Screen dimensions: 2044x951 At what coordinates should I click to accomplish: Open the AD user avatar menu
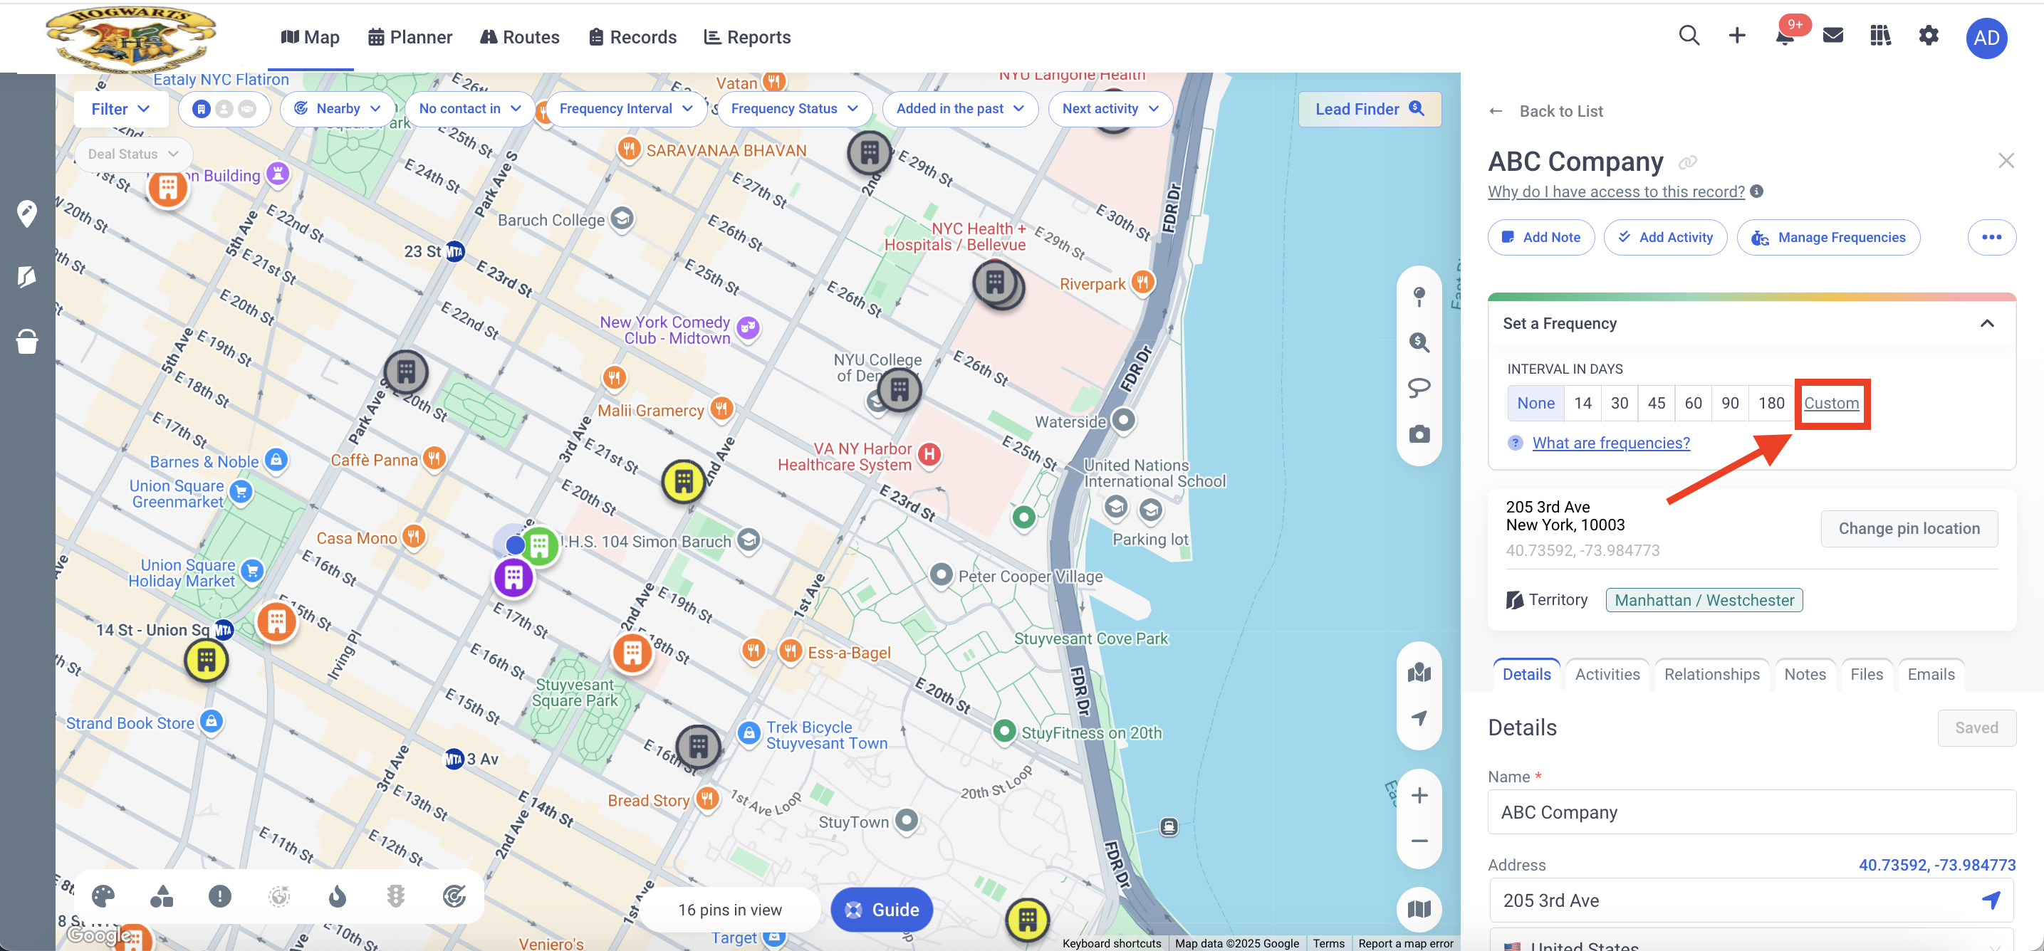[1986, 38]
